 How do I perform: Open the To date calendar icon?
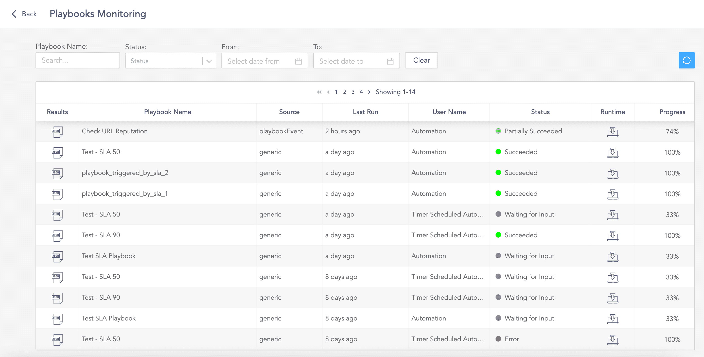[x=390, y=61]
